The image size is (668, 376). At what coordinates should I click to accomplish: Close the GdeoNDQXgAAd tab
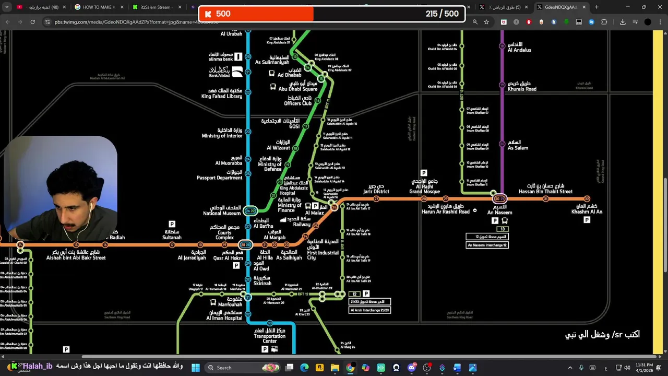coord(584,7)
